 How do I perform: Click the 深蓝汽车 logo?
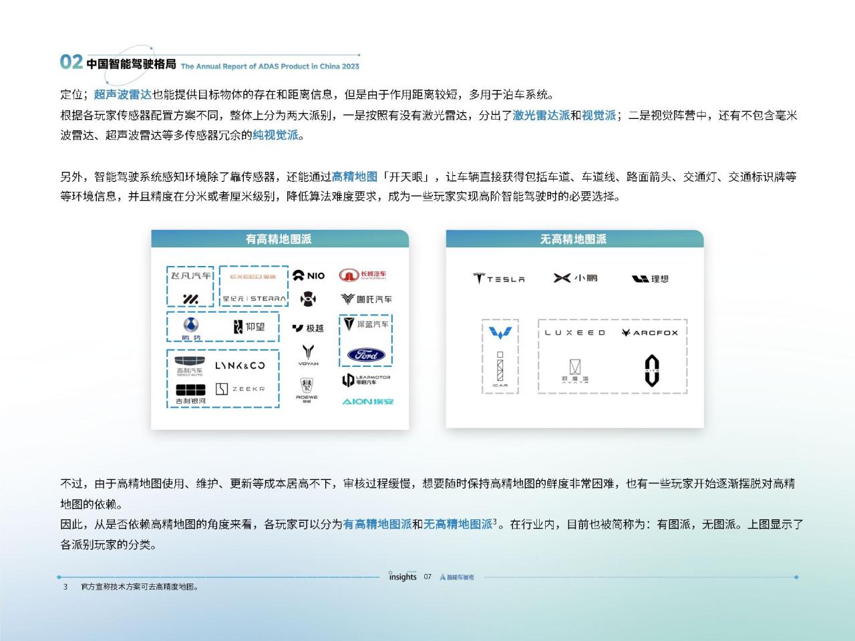pos(365,324)
